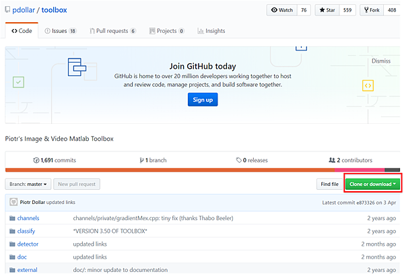
Task: Open the Pull requests tab
Action: click(x=117, y=31)
